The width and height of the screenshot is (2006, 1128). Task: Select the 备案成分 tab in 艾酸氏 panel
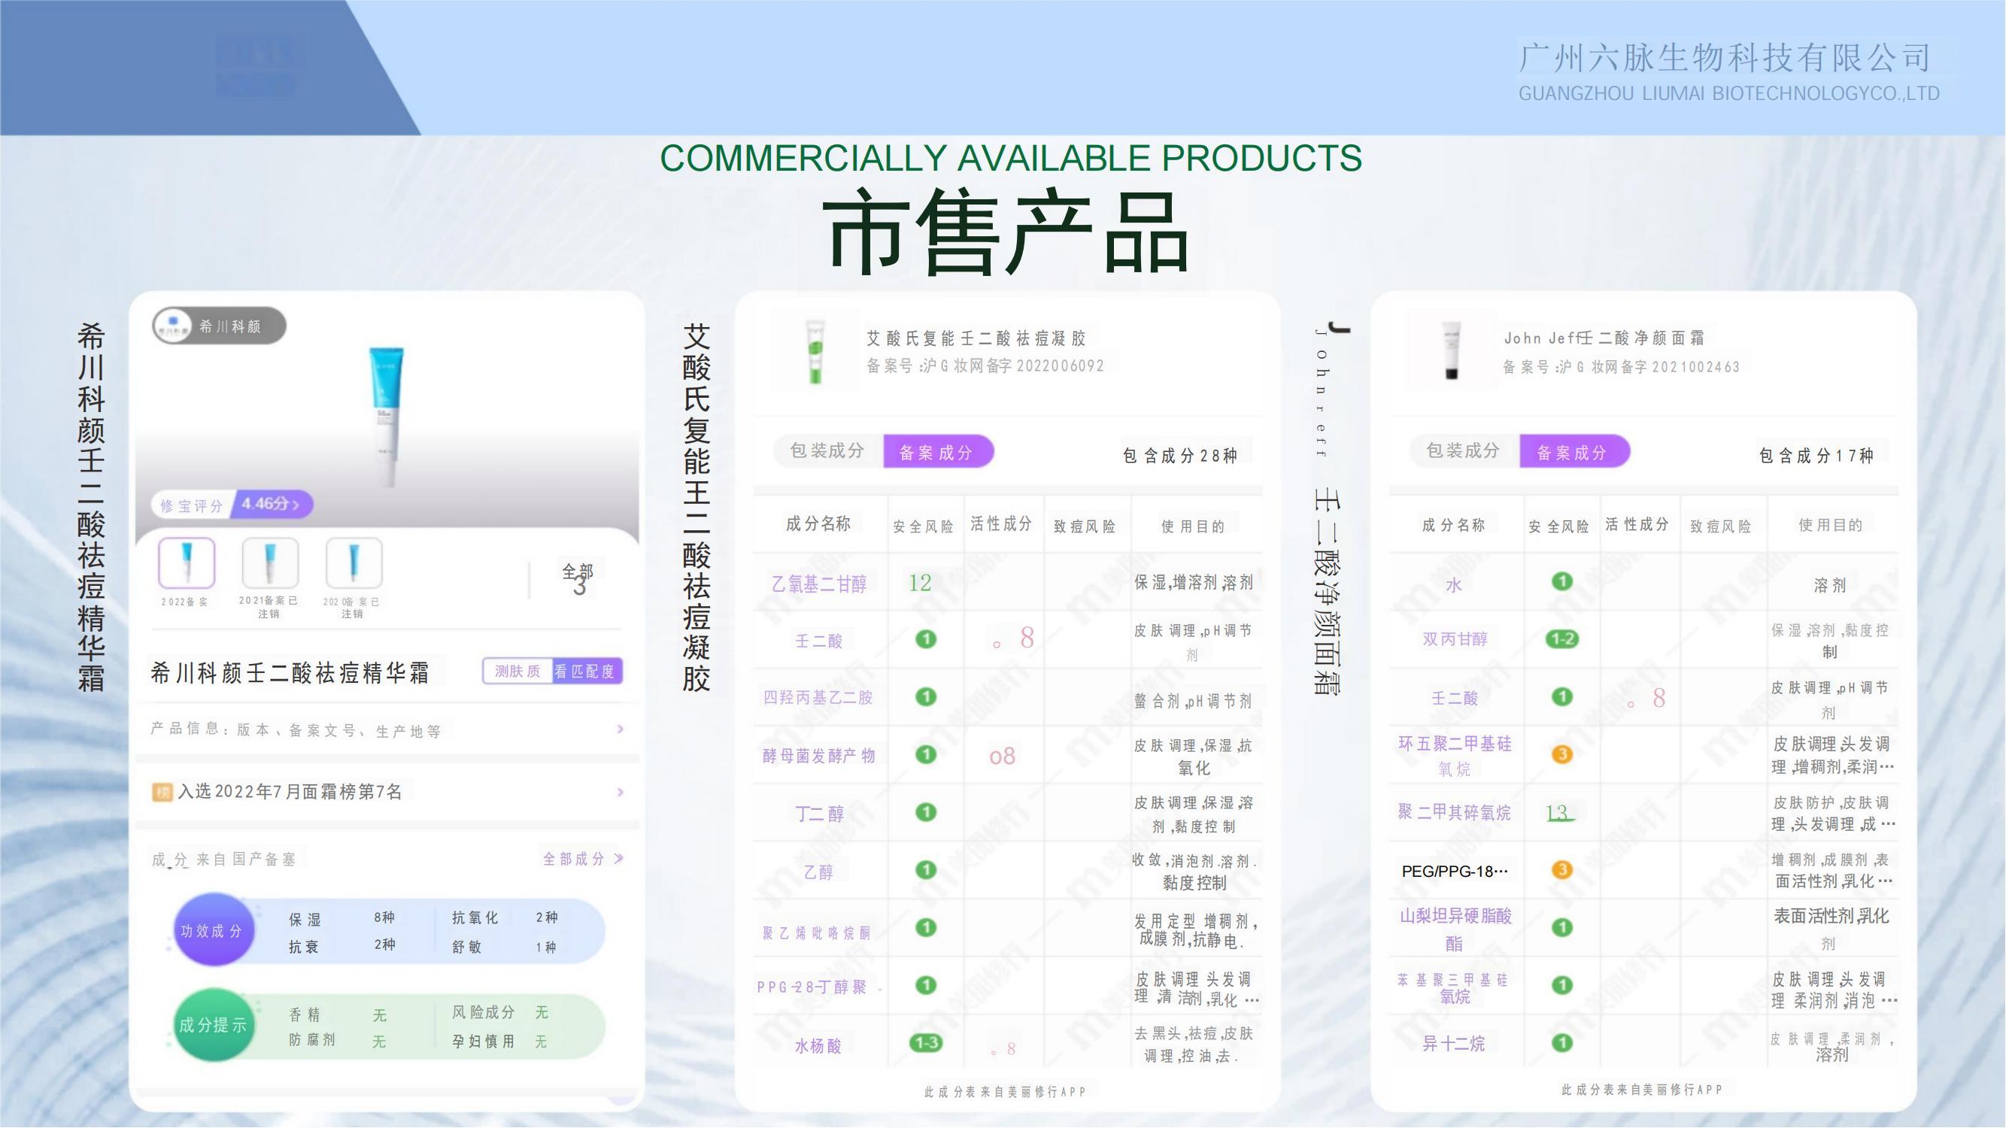(938, 451)
